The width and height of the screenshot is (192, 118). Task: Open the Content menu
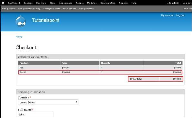[28, 3]
